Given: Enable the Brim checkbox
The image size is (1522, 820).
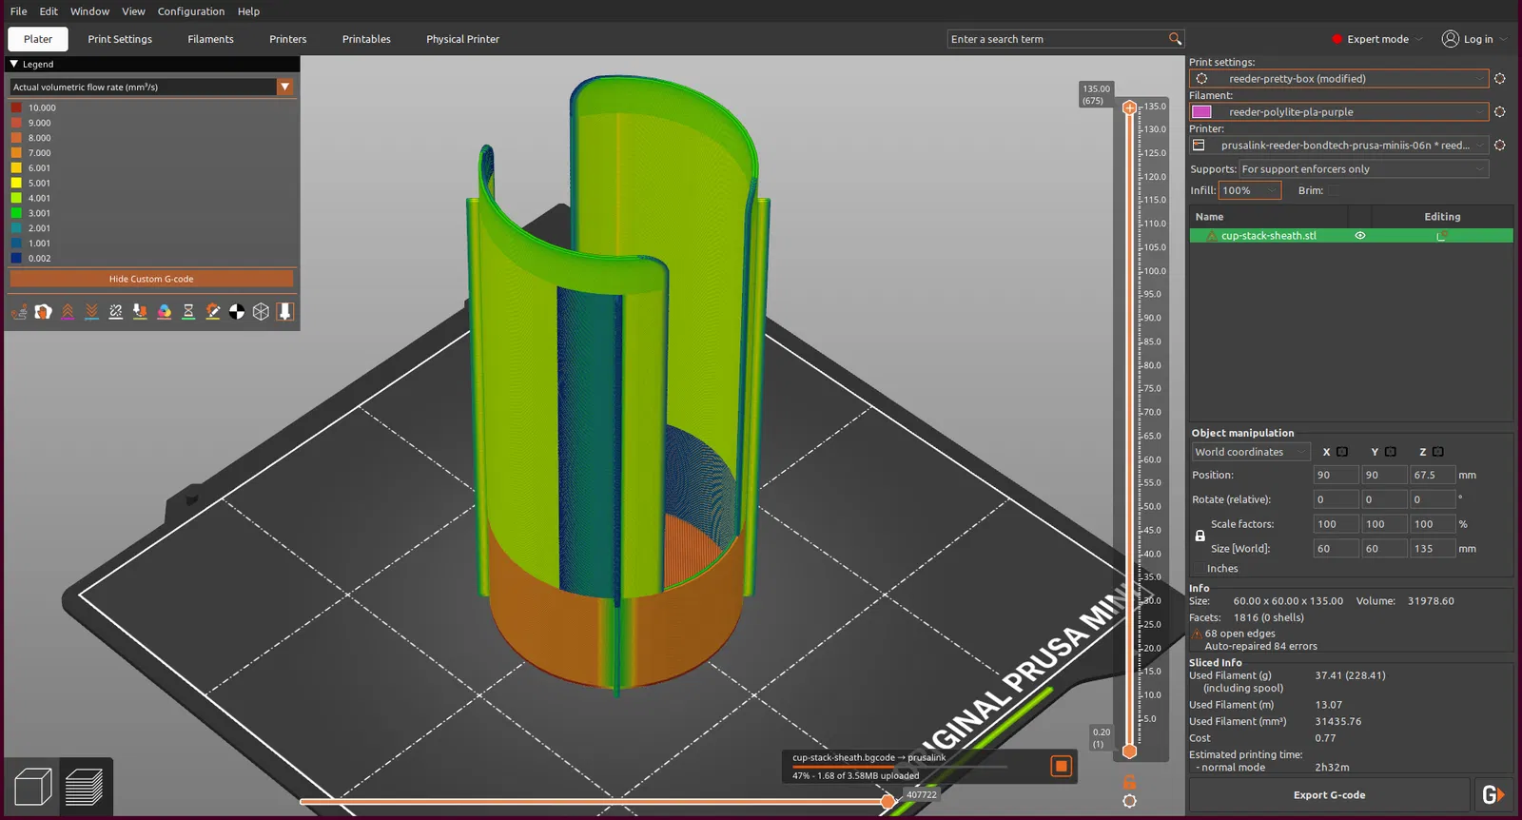Looking at the screenshot, I should click(x=1334, y=191).
